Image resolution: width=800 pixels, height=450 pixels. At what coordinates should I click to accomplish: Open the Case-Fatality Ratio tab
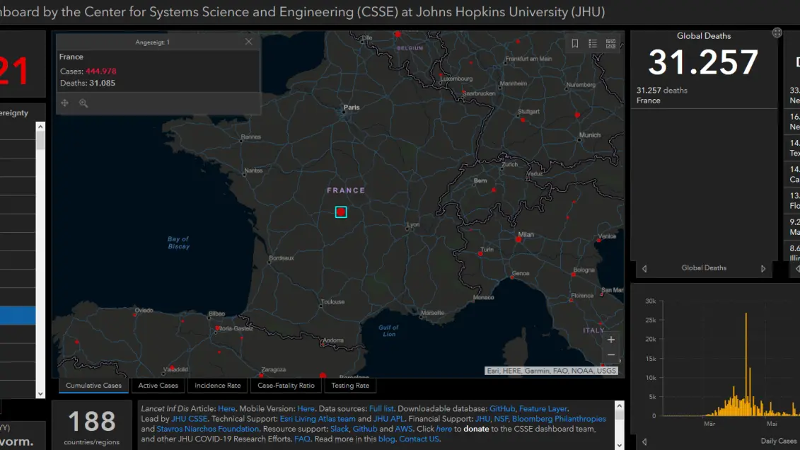coord(286,386)
